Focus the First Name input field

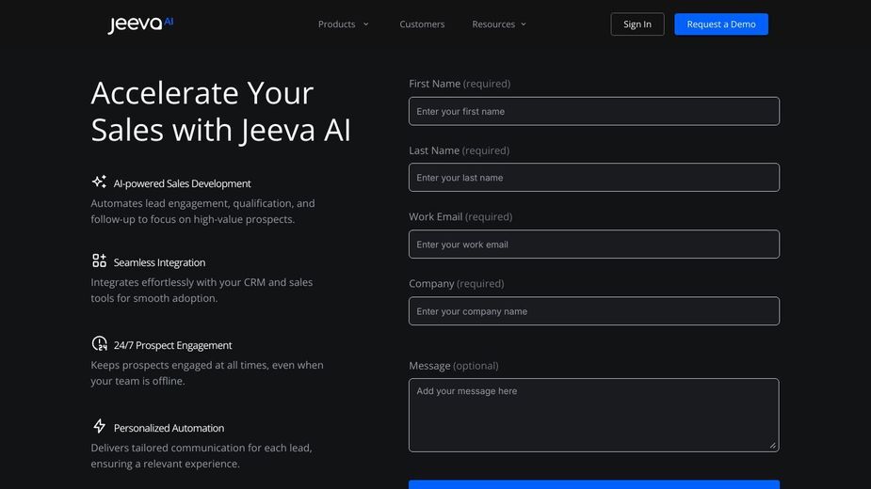click(594, 111)
